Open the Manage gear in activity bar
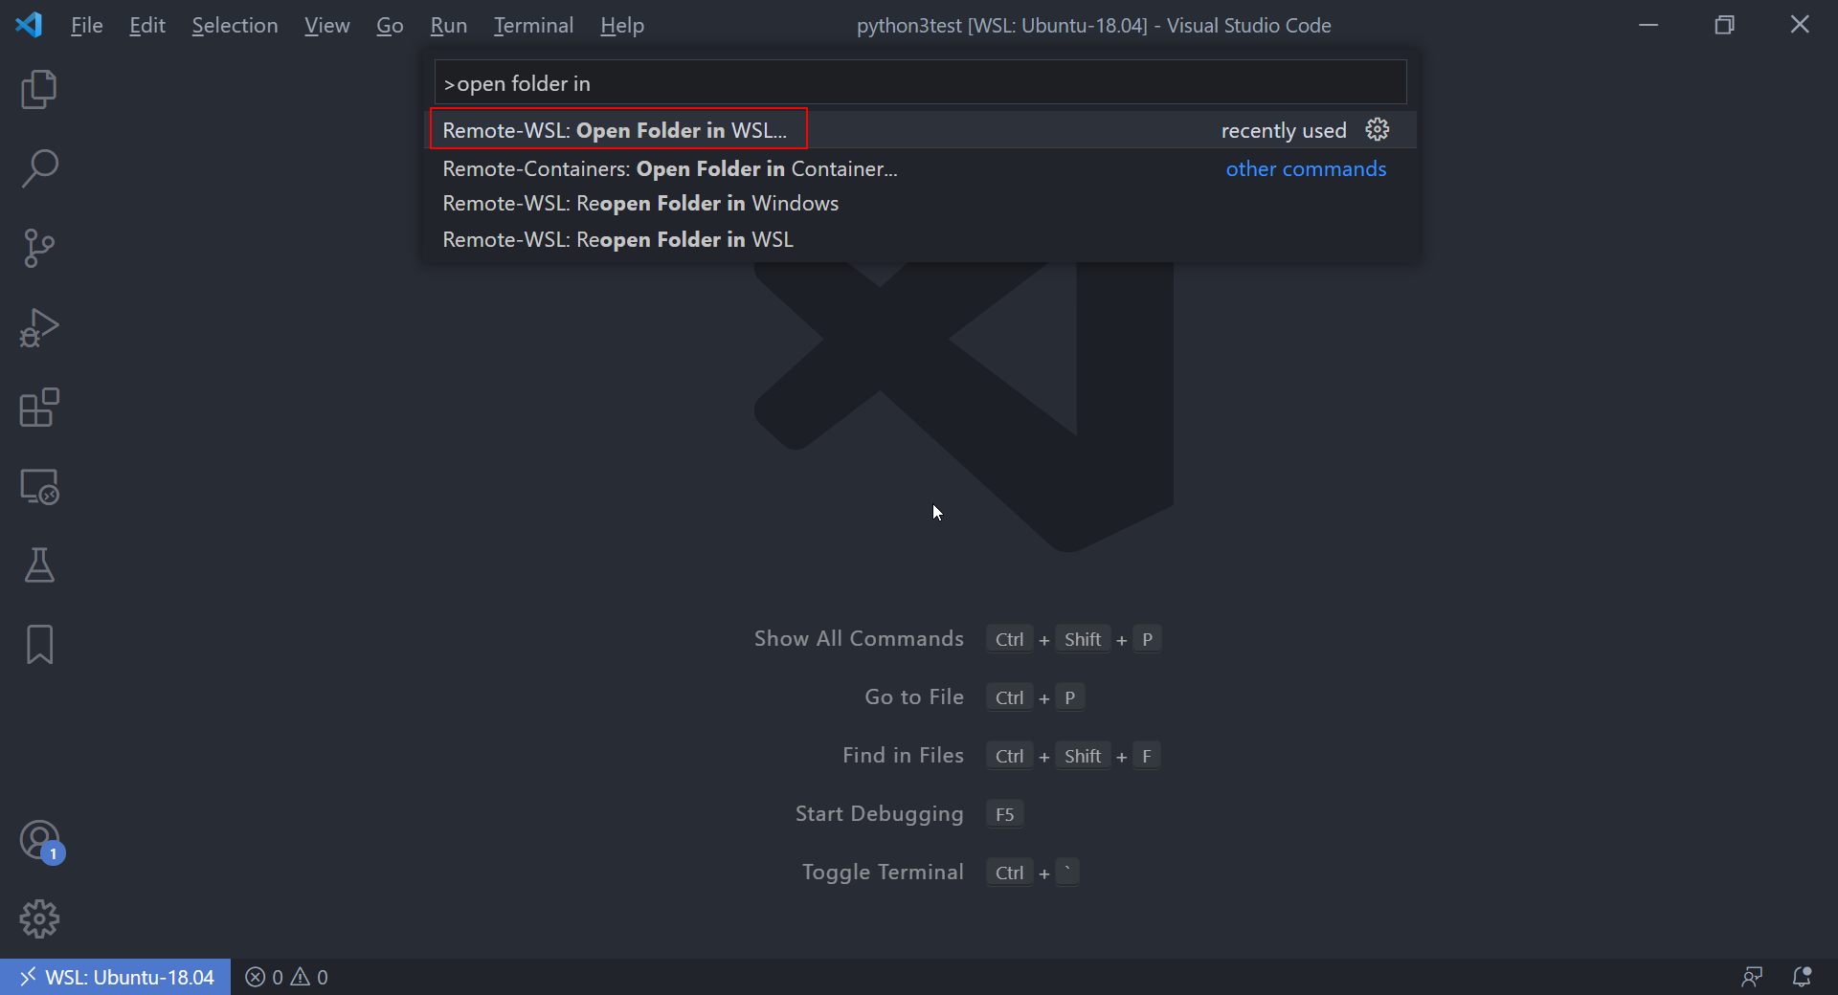This screenshot has width=1838, height=995. 39,919
